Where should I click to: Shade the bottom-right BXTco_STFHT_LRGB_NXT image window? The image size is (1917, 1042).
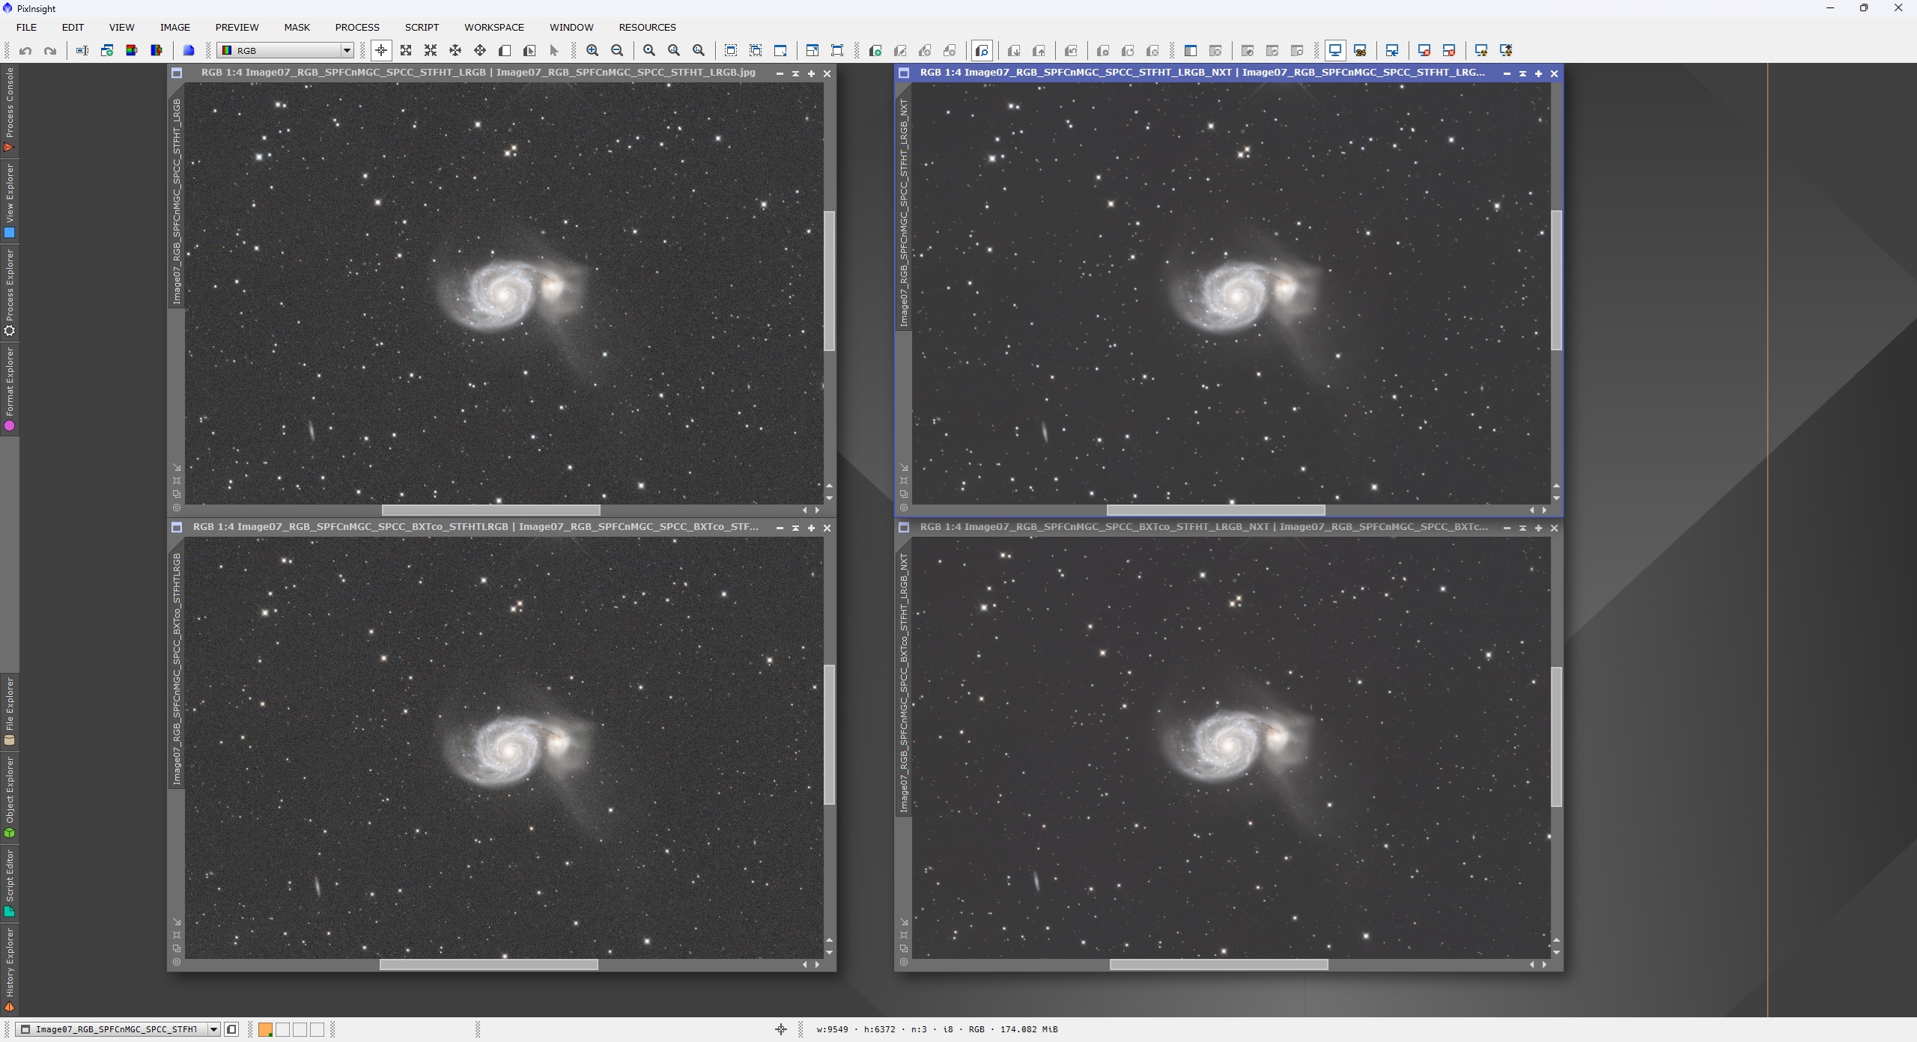click(x=1522, y=528)
